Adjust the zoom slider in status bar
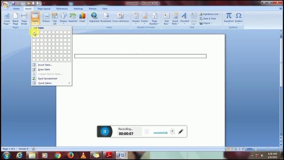 click(x=268, y=149)
